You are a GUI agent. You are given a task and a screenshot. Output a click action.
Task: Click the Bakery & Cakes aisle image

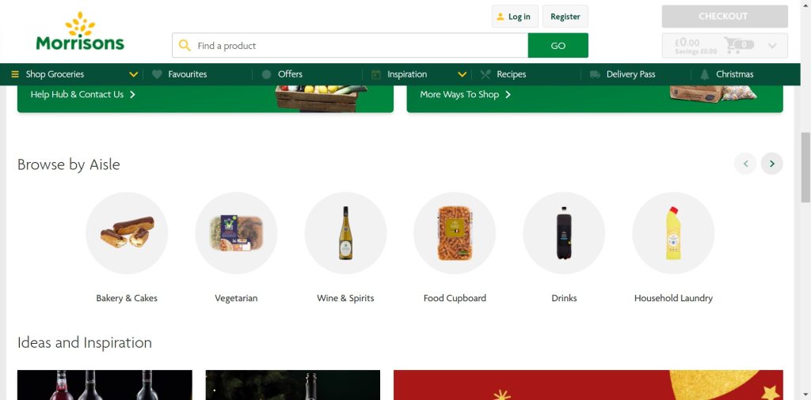pos(127,233)
